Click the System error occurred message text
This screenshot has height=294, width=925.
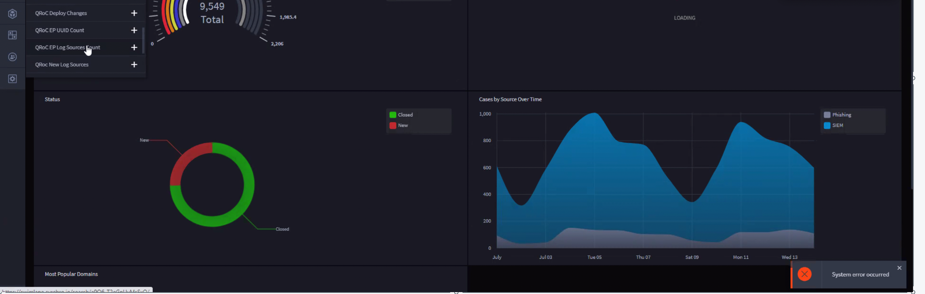click(860, 275)
